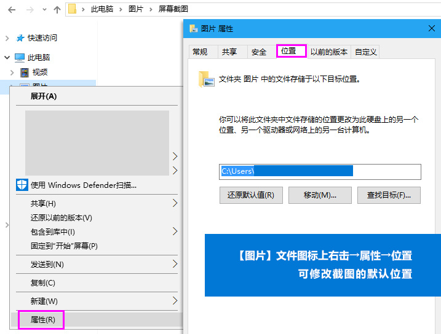Screen dimensions: 441x334
Task: Click the Forward arrow in Explorer
Action: (x=30, y=10)
